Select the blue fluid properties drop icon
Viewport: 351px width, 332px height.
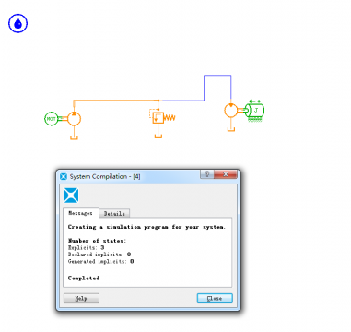(18, 23)
